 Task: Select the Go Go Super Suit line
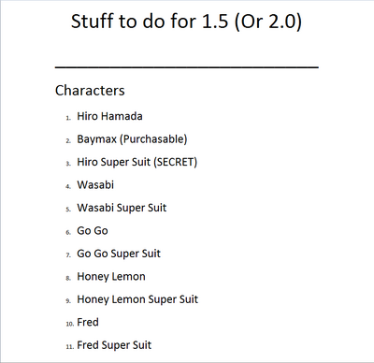(x=119, y=254)
